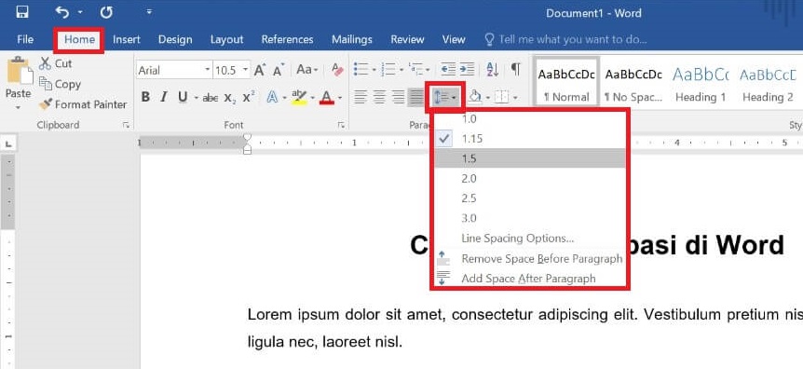Clear all formatting with eraser icon
Viewport: 803px width, 369px height.
tap(337, 70)
